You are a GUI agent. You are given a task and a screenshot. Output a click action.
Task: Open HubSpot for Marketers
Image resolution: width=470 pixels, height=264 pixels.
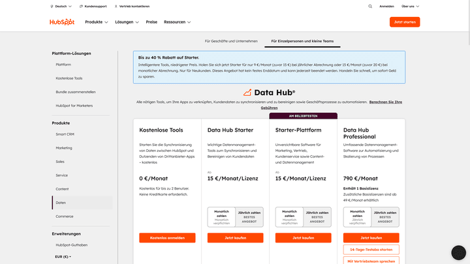coord(74,106)
